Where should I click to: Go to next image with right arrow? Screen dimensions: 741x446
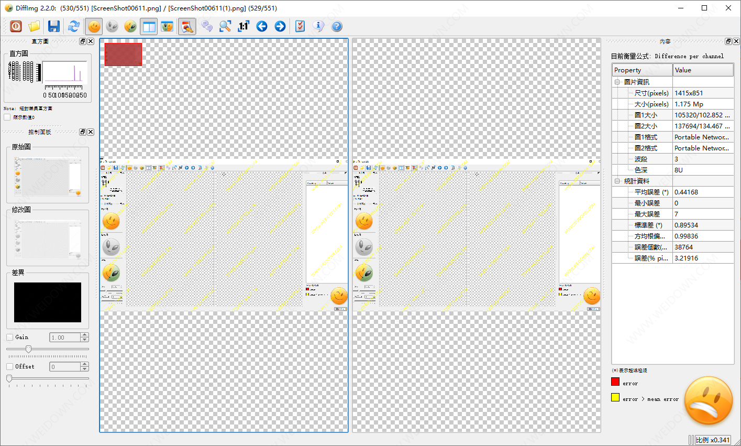coord(280,26)
